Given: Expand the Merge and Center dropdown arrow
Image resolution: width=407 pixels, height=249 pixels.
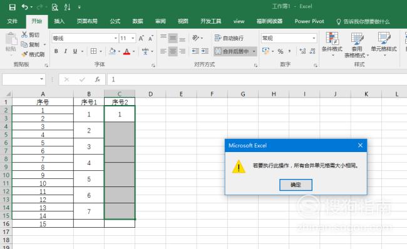Looking at the screenshot, I should pyautogui.click(x=254, y=51).
